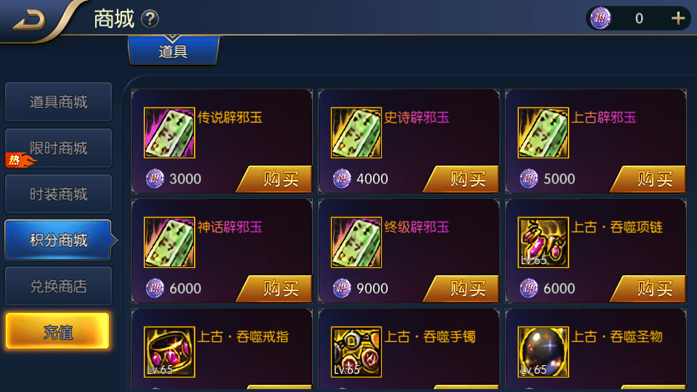Screen dimensions: 697x392
Task: Switch to 限时商城 in the sidebar
Action: pyautogui.click(x=58, y=148)
